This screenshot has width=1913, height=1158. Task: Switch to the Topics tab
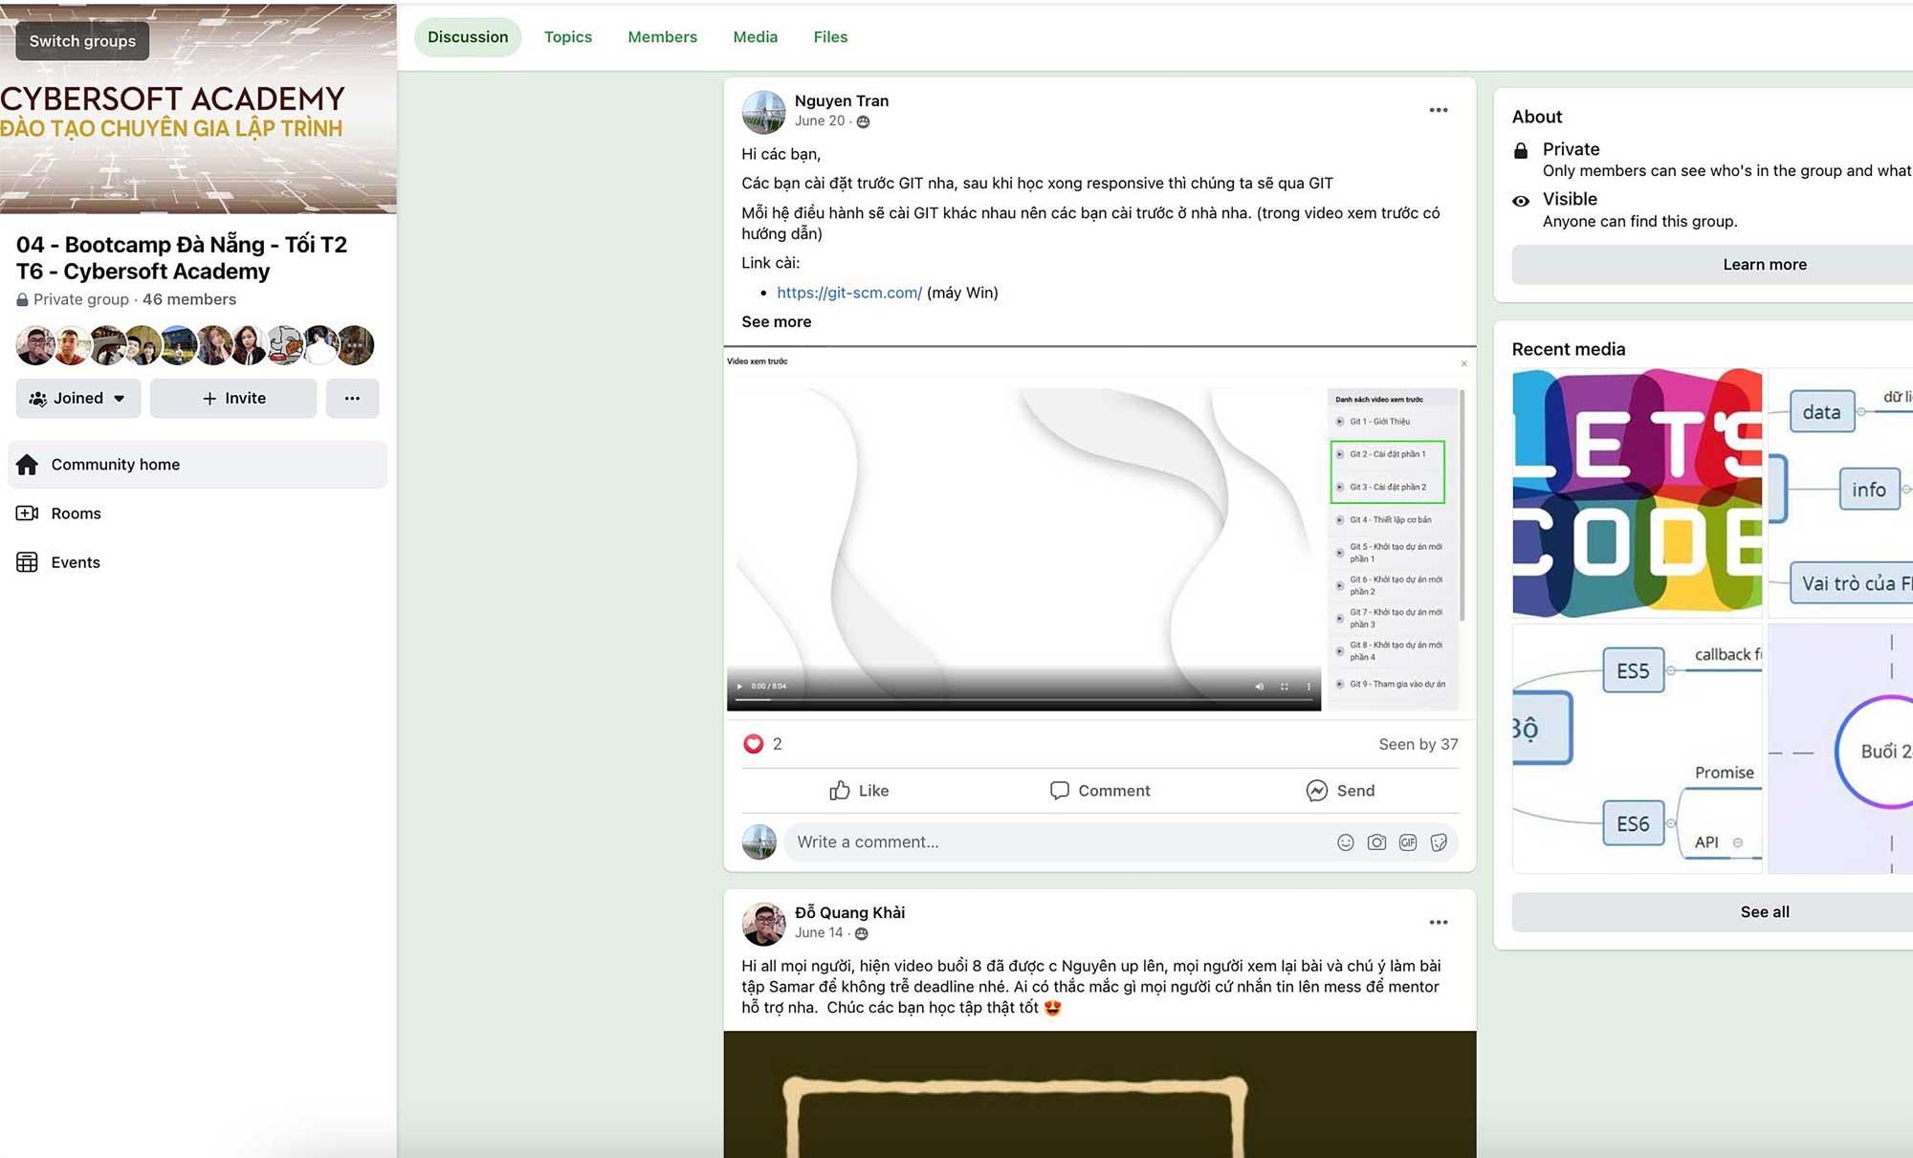(568, 37)
